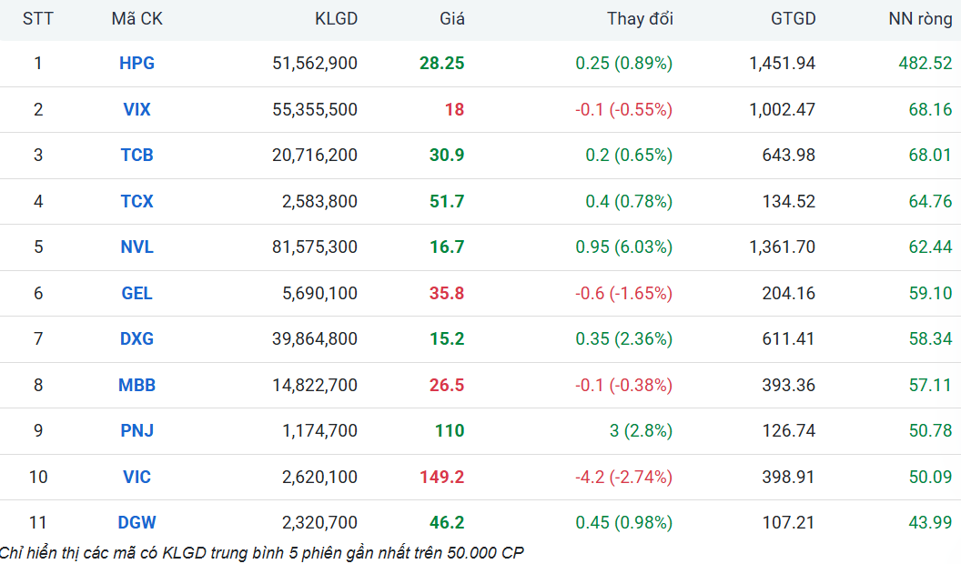Open the GEL stock ticker link
This screenshot has height=564, width=961.
(x=137, y=293)
